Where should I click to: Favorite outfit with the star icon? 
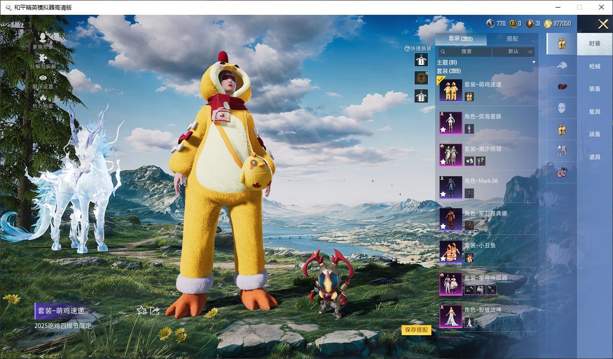click(x=142, y=311)
